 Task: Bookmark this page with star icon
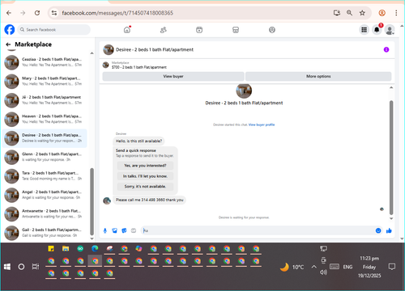tap(362, 13)
